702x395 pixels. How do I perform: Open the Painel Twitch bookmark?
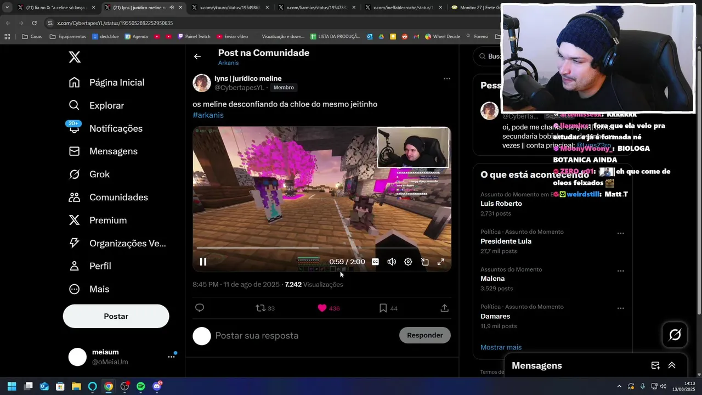[x=193, y=37]
